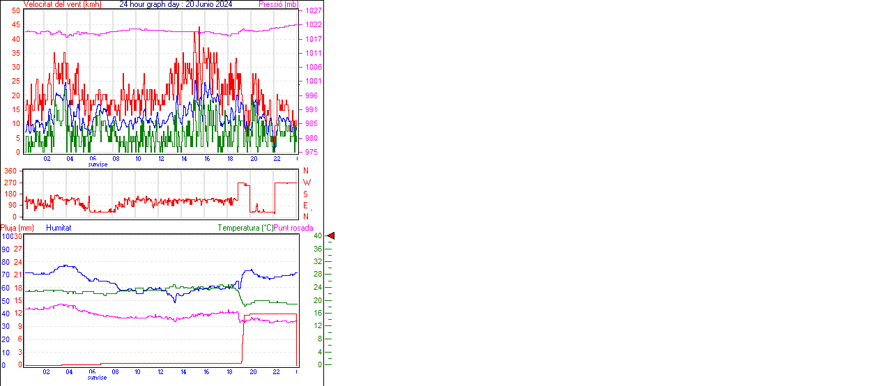
Task: Click the sunrise marker under bottom graph
Action: pos(98,378)
